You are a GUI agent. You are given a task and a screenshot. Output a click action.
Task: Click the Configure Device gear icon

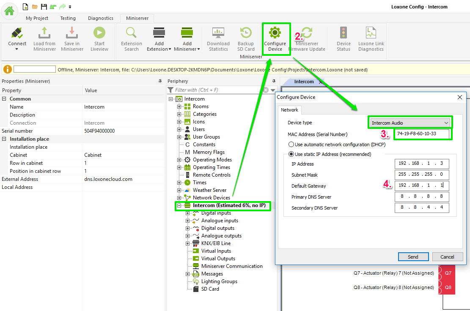275,33
